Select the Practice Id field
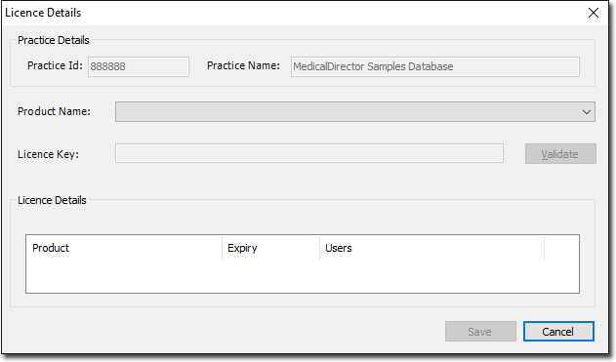 pyautogui.click(x=139, y=66)
